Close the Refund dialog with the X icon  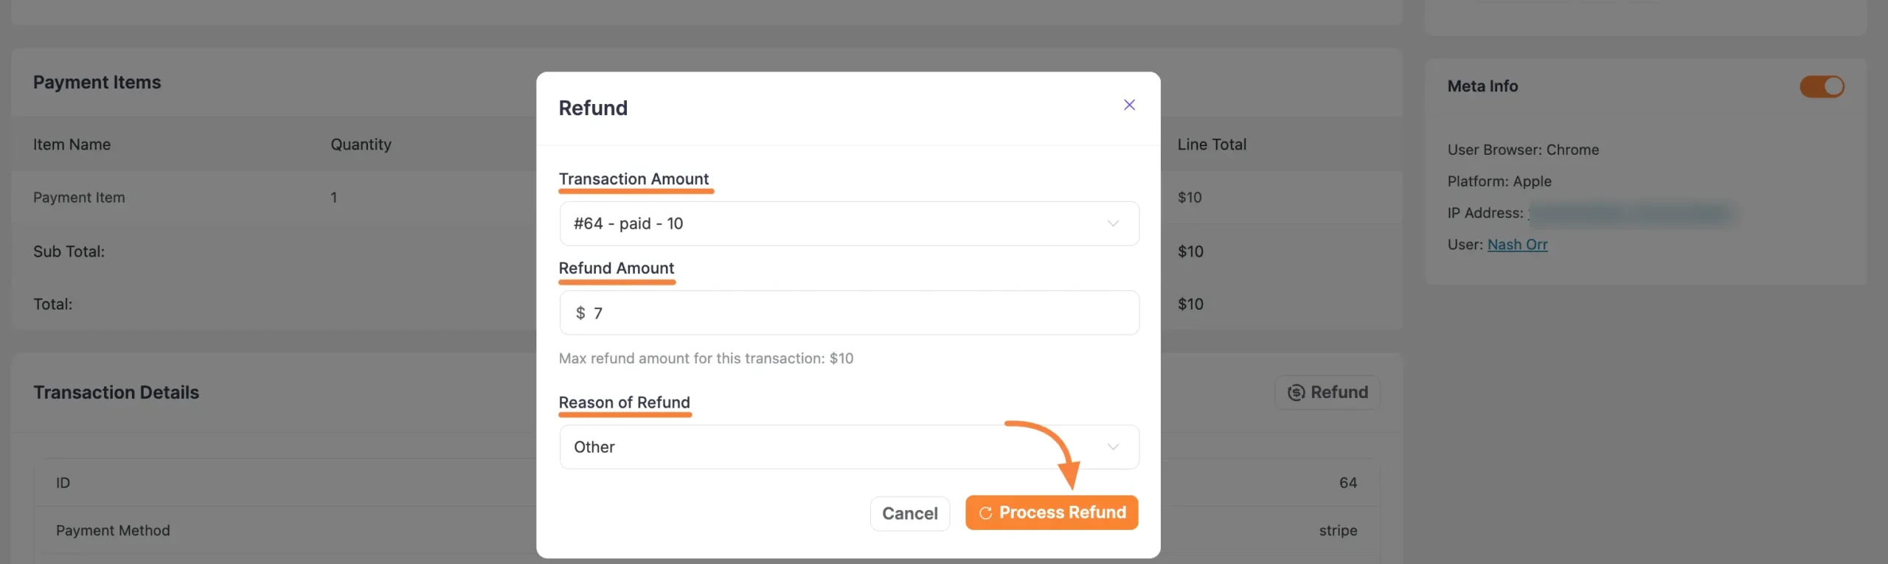(x=1130, y=105)
